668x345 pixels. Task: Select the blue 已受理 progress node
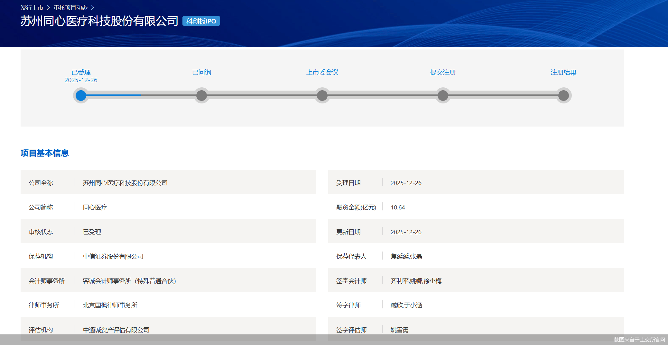(x=81, y=95)
